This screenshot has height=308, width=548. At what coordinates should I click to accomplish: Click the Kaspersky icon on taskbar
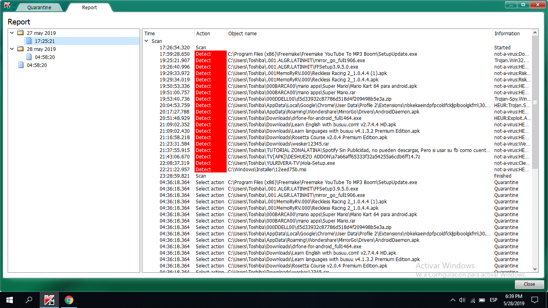[x=49, y=300]
